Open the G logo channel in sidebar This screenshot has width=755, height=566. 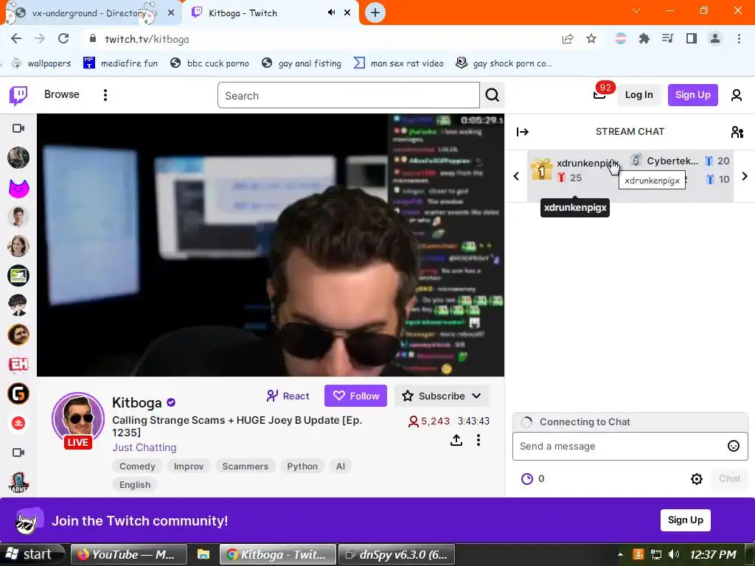pos(18,394)
